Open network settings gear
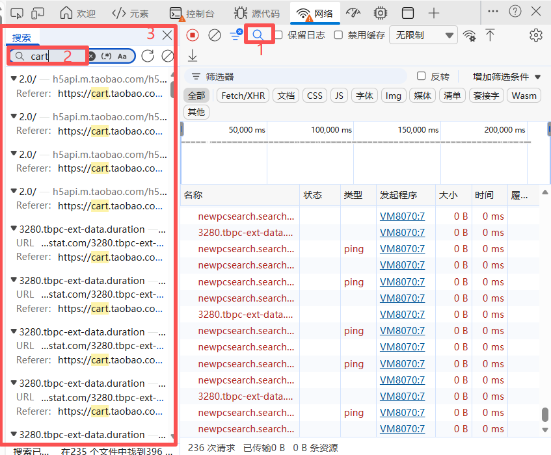This screenshot has width=551, height=455. (535, 35)
